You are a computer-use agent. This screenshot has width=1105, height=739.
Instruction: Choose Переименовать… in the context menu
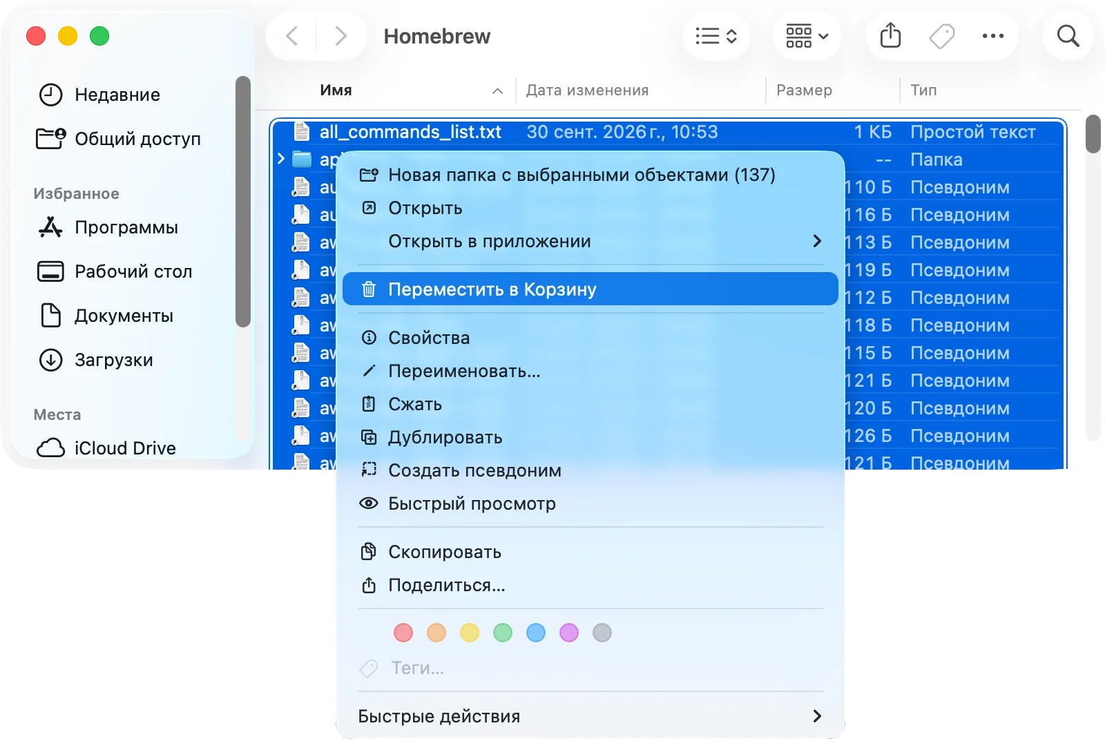(590, 371)
